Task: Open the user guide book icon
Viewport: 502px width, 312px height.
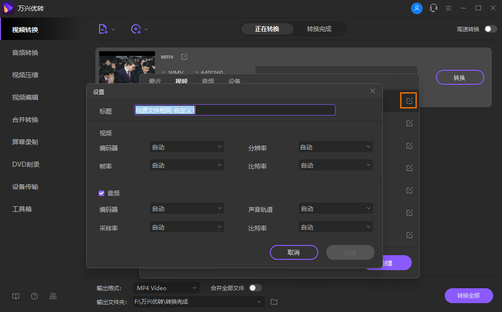Action: [15, 296]
